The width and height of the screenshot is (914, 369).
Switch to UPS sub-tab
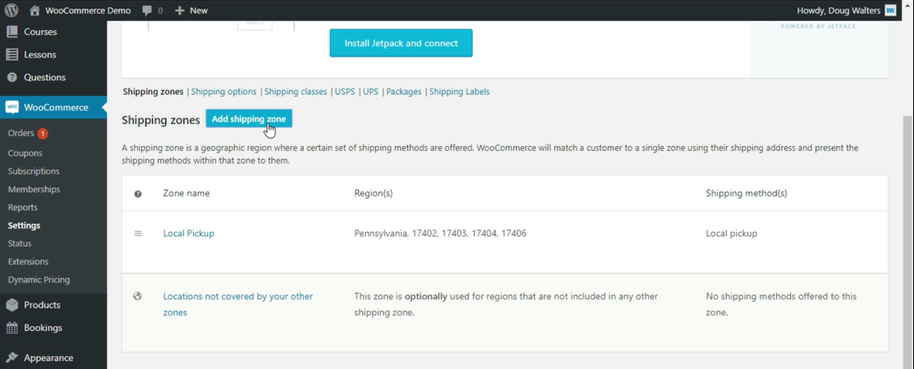pyautogui.click(x=371, y=92)
